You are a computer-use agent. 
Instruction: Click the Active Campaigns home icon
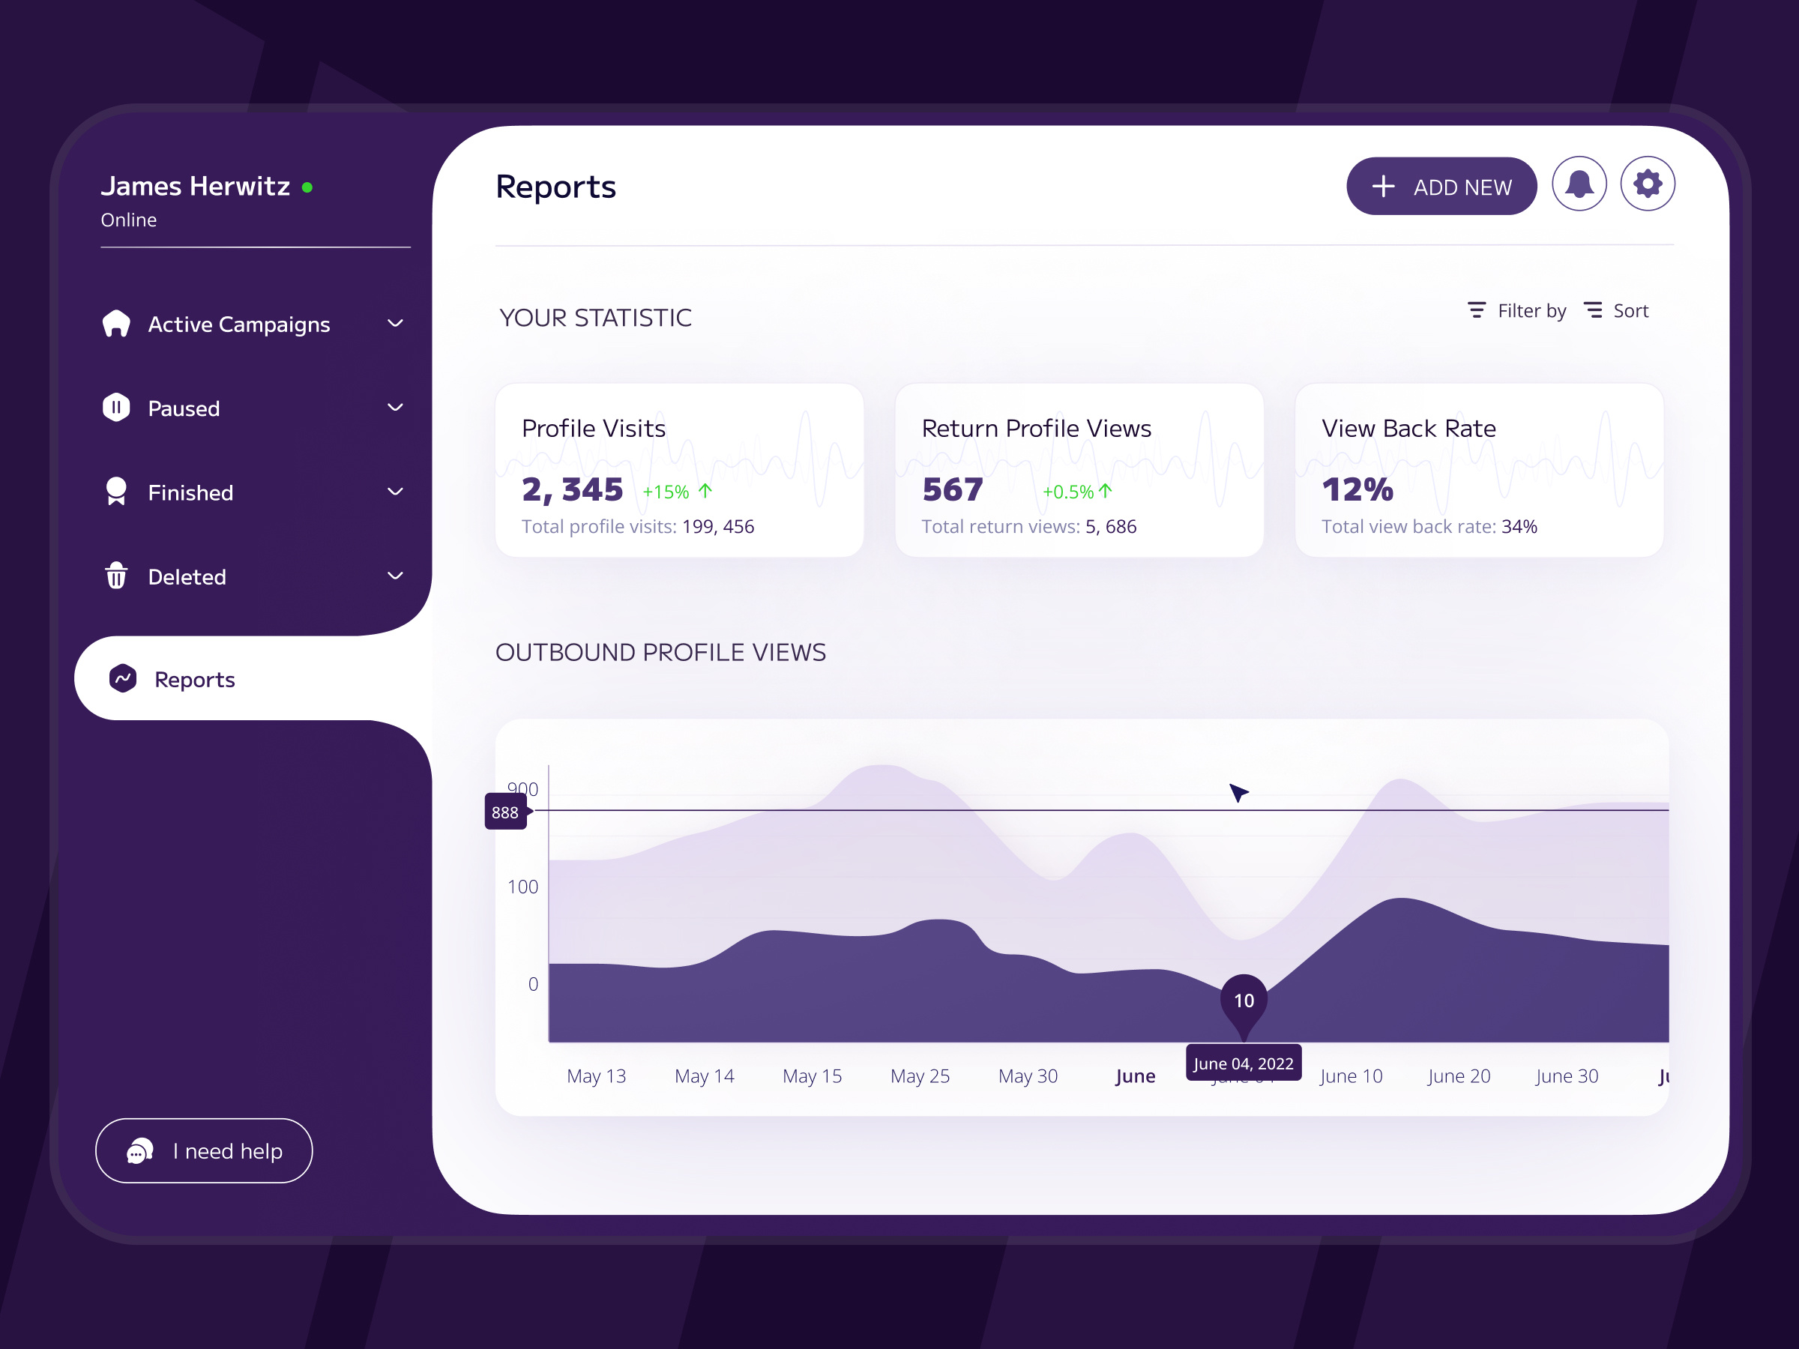pyautogui.click(x=116, y=324)
